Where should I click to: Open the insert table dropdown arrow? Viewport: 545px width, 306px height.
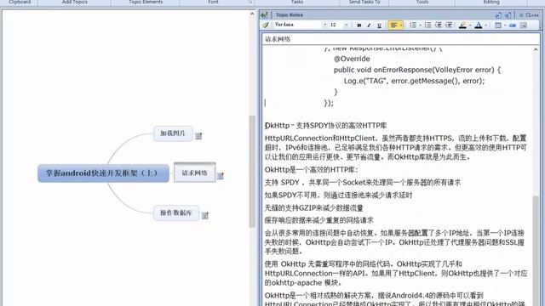click(505, 25)
